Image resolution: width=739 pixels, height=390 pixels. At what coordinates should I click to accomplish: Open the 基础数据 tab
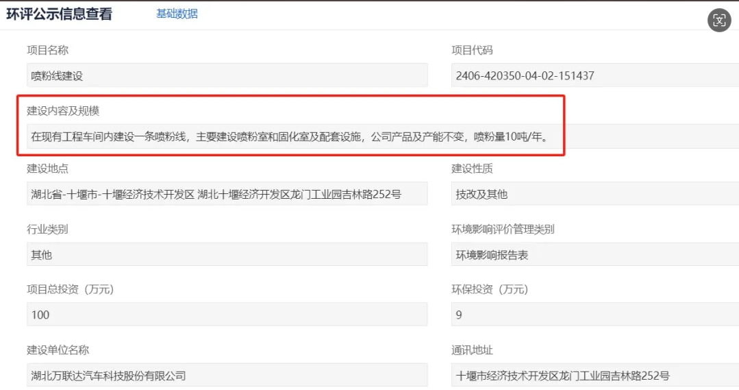tap(177, 14)
